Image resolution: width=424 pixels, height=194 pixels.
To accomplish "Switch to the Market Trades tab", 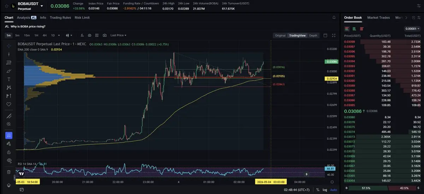I will tap(379, 17).
